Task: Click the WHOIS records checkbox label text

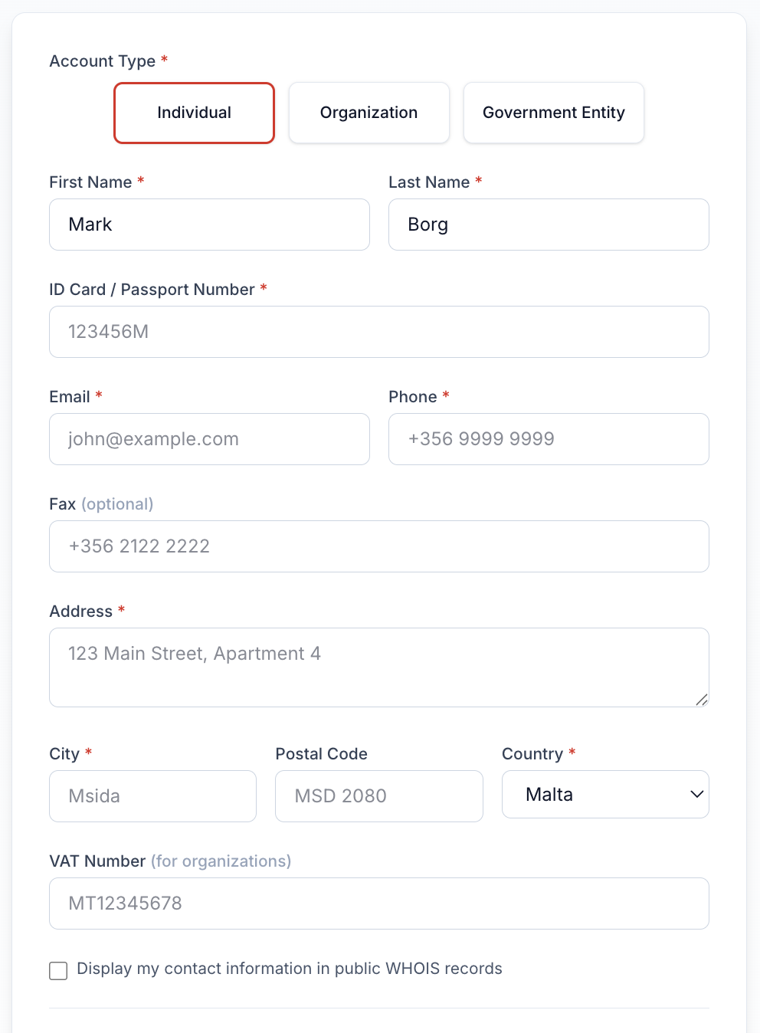Action: click(x=289, y=969)
